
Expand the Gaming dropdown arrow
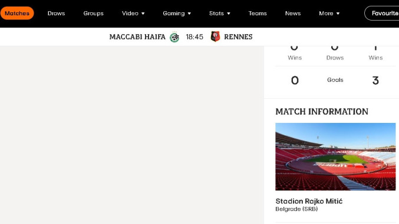(189, 14)
